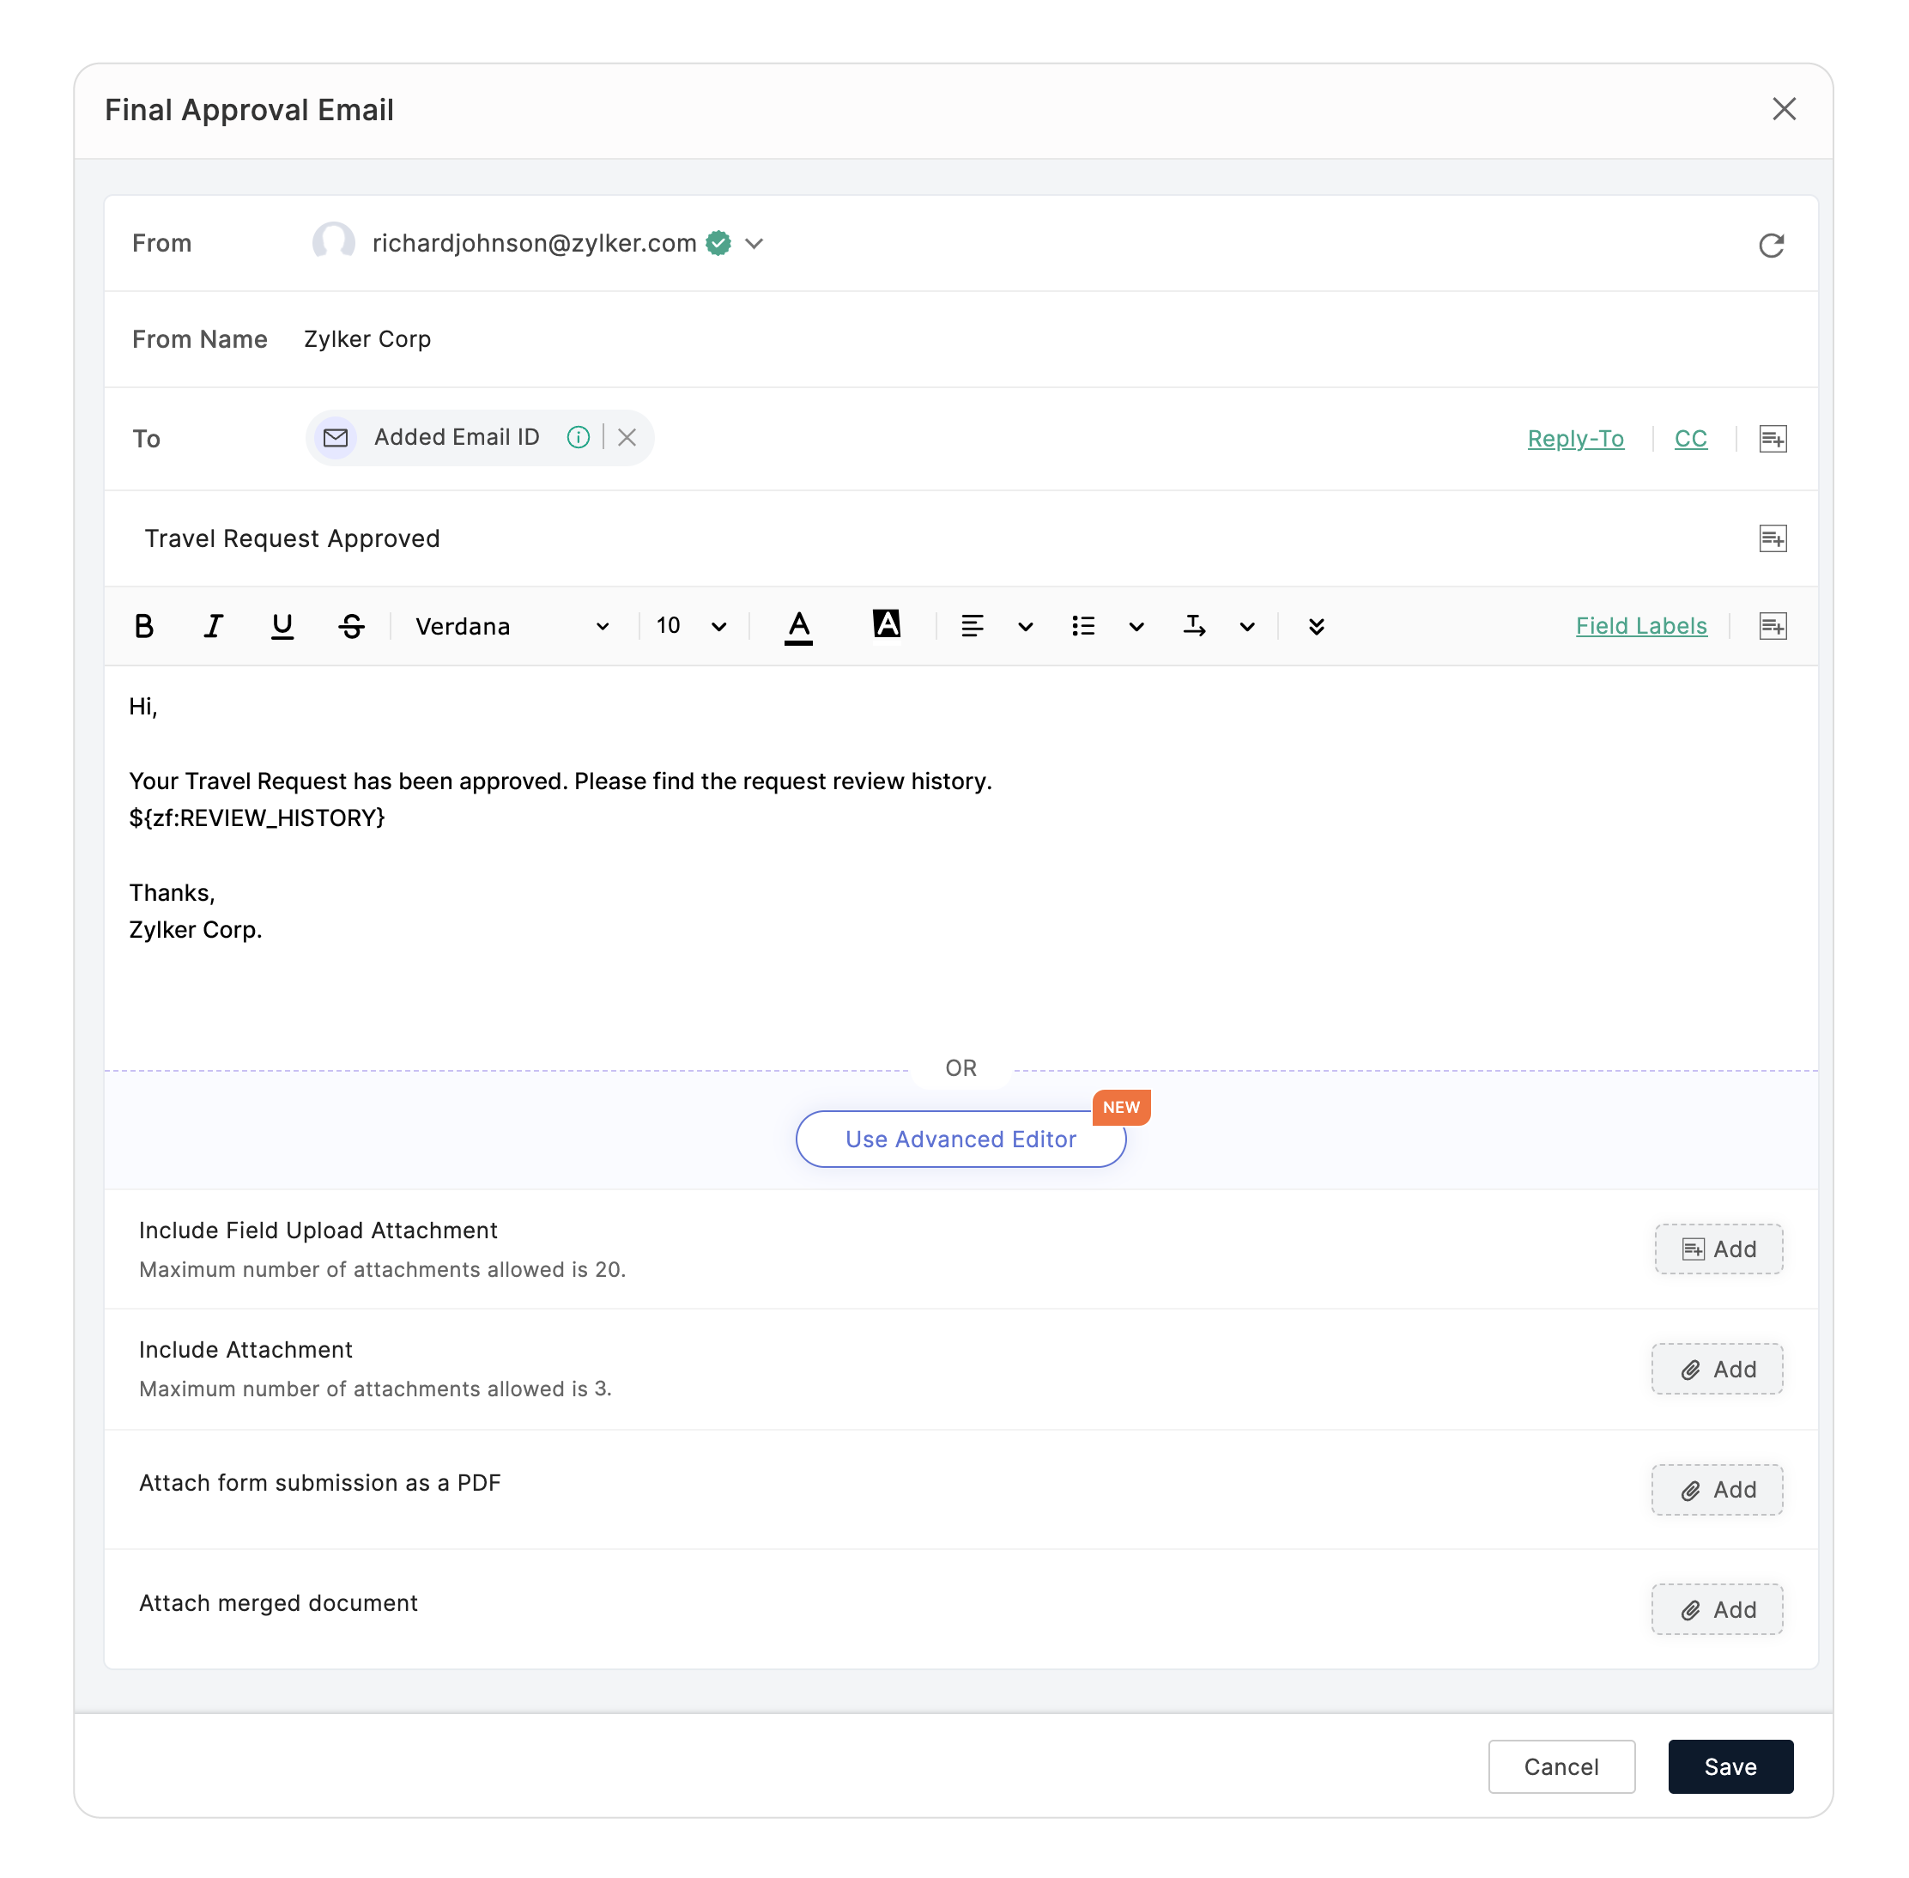Remove the Added Email ID recipient chip
The image size is (1909, 1878).
[627, 437]
